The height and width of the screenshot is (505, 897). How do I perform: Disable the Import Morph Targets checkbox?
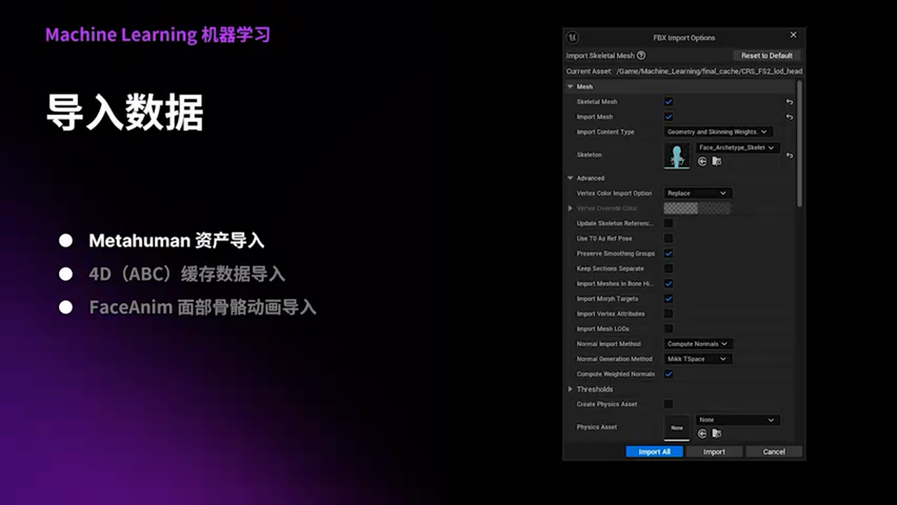pyautogui.click(x=669, y=298)
